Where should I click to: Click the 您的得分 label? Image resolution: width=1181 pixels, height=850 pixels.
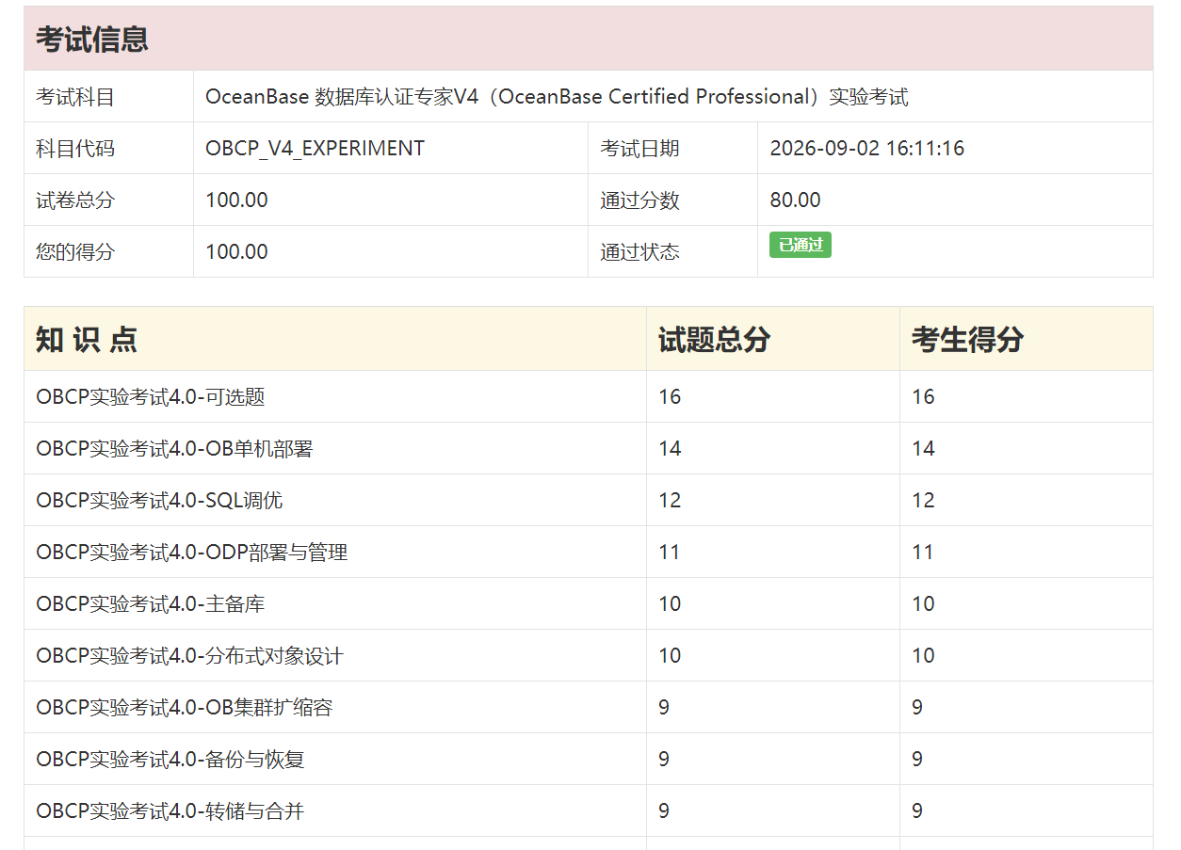pyautogui.click(x=75, y=252)
